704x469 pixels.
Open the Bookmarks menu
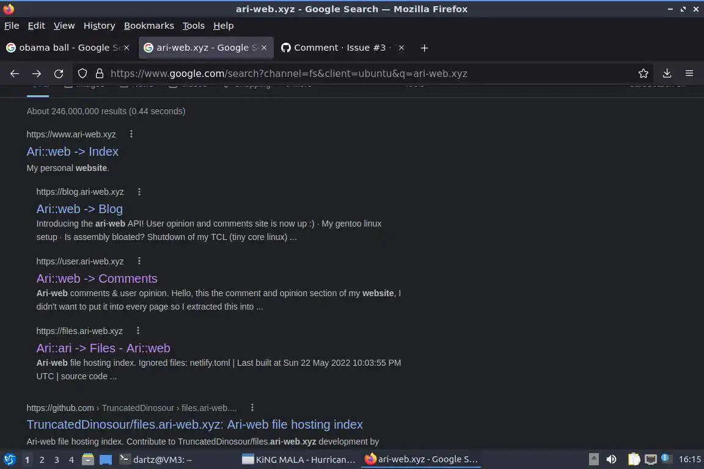(x=149, y=26)
